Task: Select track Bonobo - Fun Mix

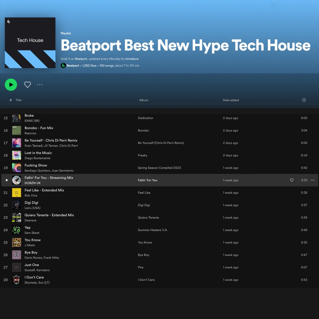Action: [39, 128]
